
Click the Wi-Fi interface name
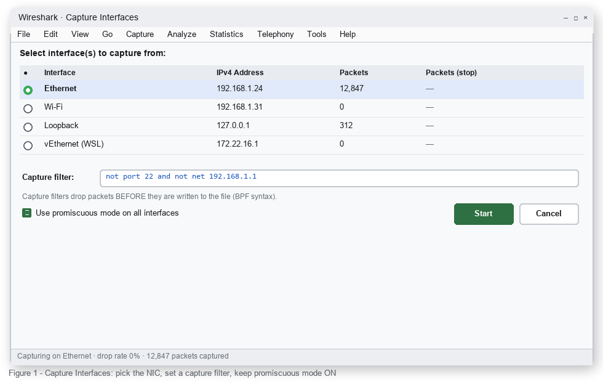click(x=54, y=107)
